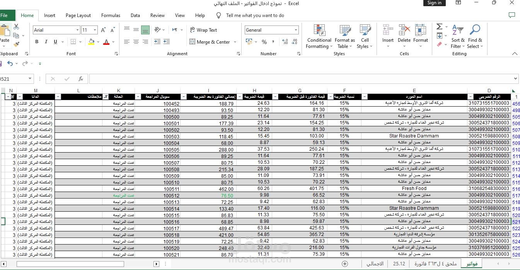Increase decimal places
The image size is (520, 270).
285,42
